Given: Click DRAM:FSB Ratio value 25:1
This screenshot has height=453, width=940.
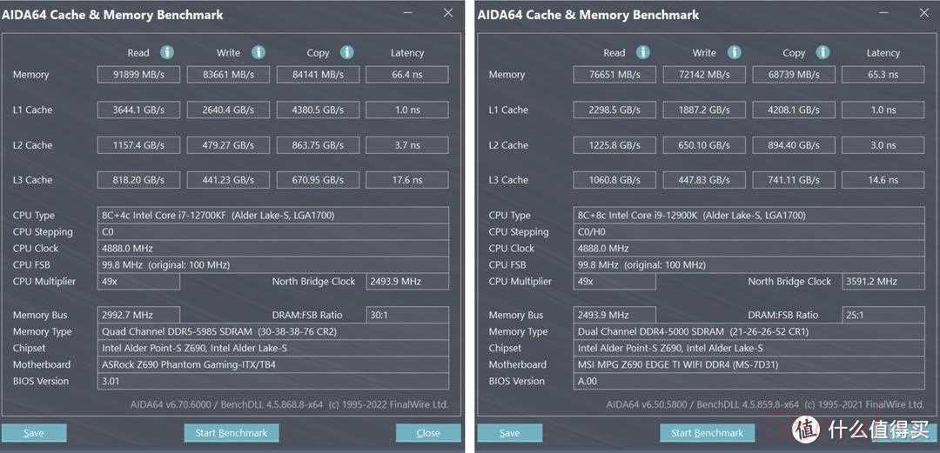Looking at the screenshot, I should (883, 315).
